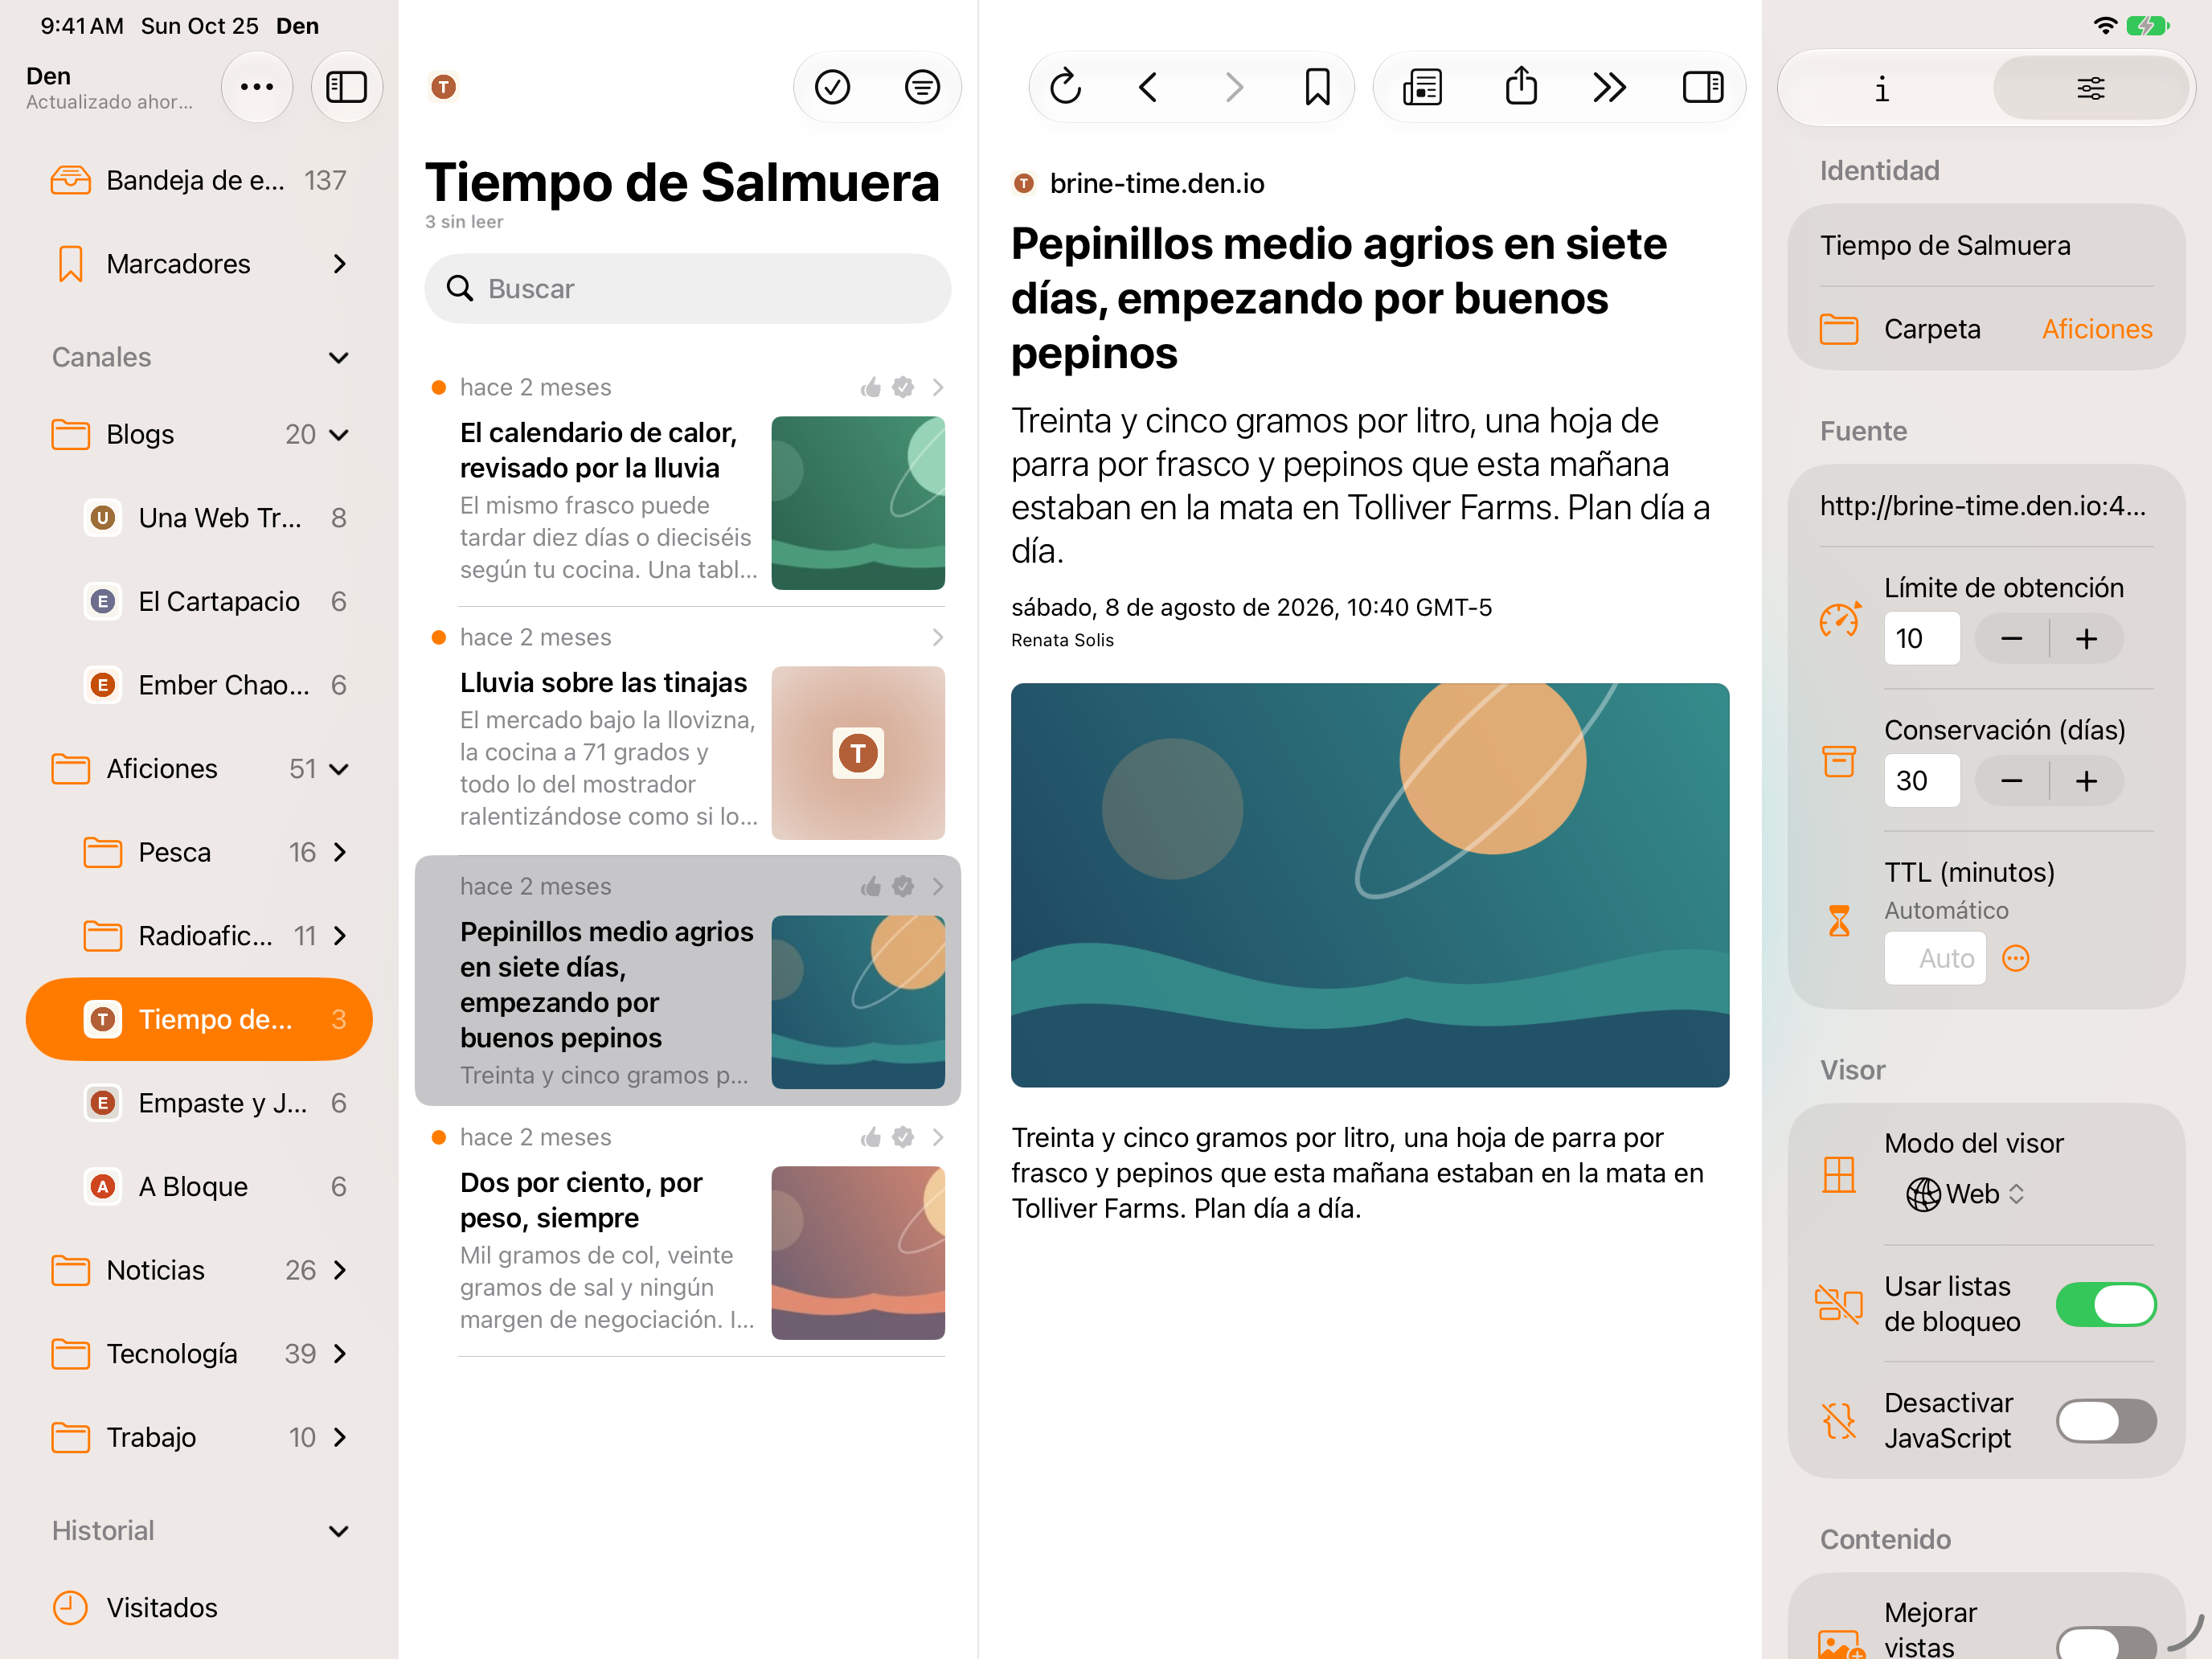This screenshot has width=2212, height=1659.
Task: Collapse the Blogs folder
Action: point(339,434)
